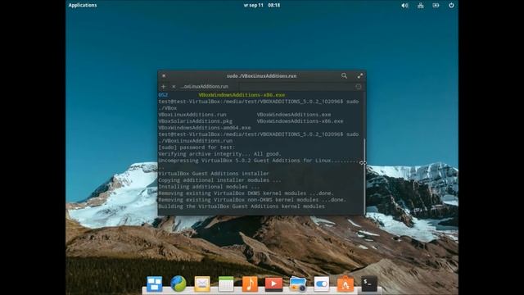Open the AppCenter from dock
Viewport: 524px width, 295px height.
tap(346, 284)
